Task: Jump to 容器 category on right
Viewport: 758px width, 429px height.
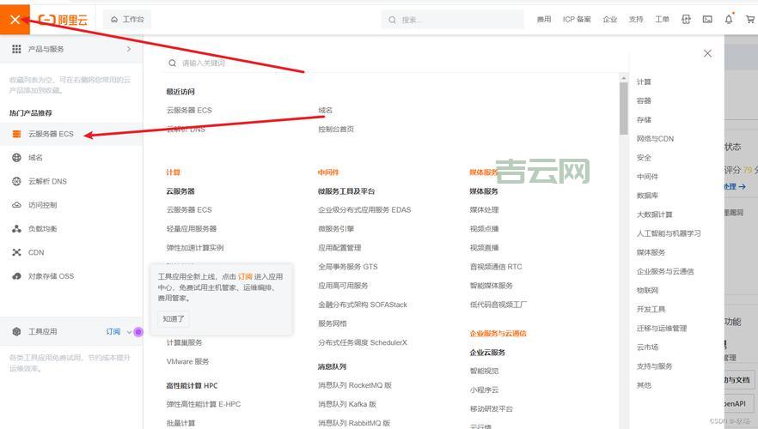Action: pos(644,100)
